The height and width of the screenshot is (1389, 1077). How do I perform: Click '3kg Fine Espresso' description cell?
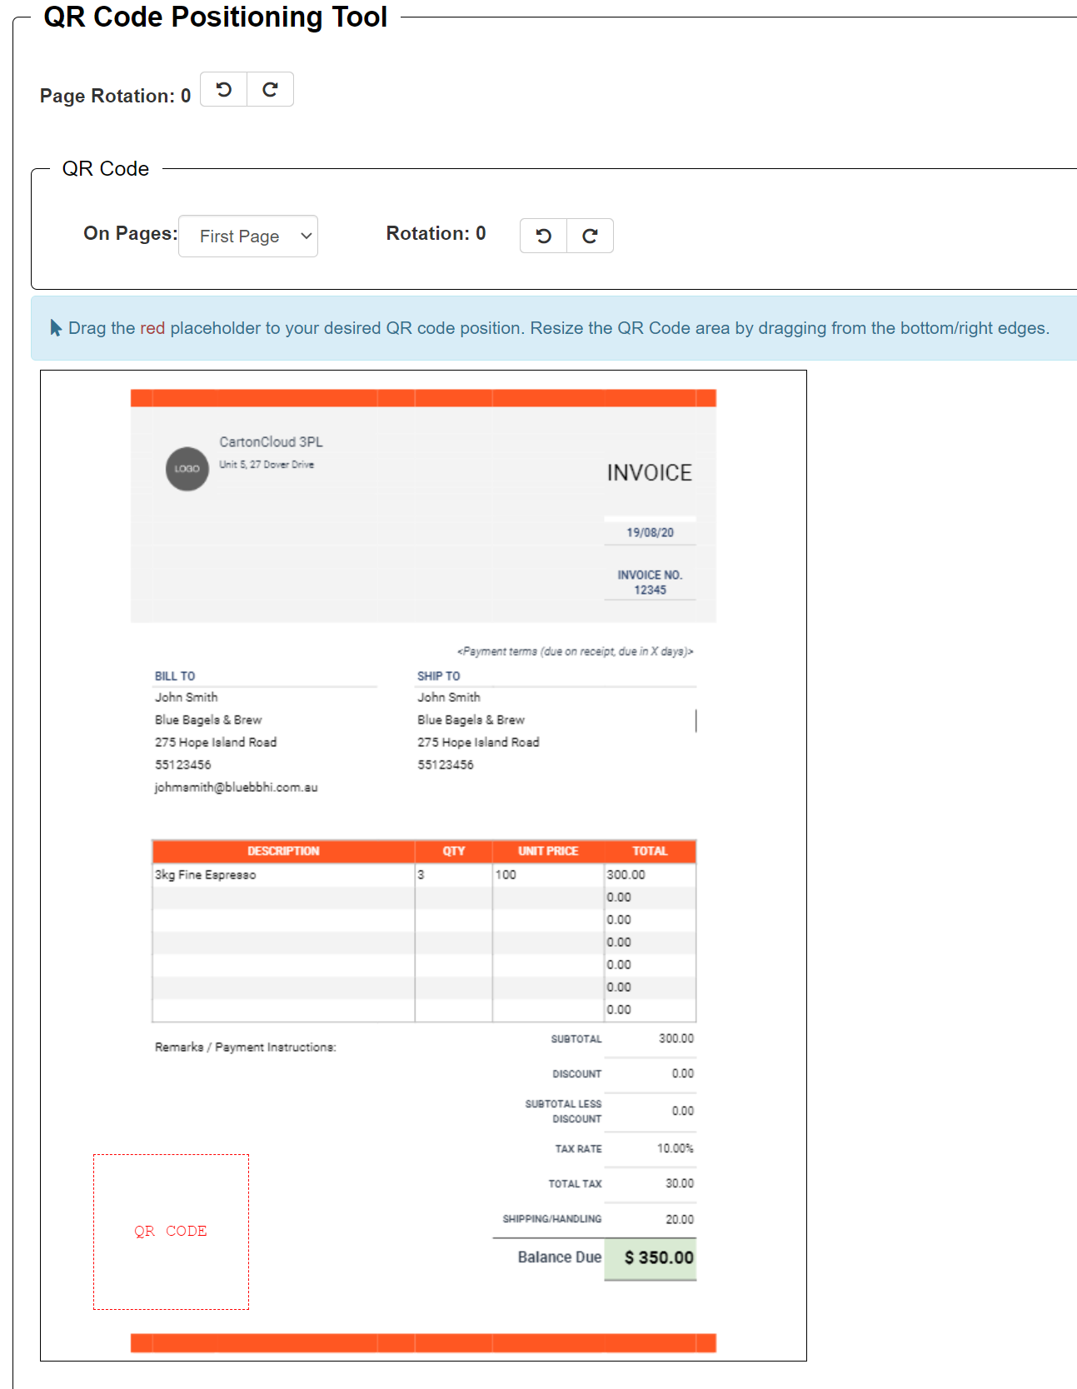click(x=283, y=874)
